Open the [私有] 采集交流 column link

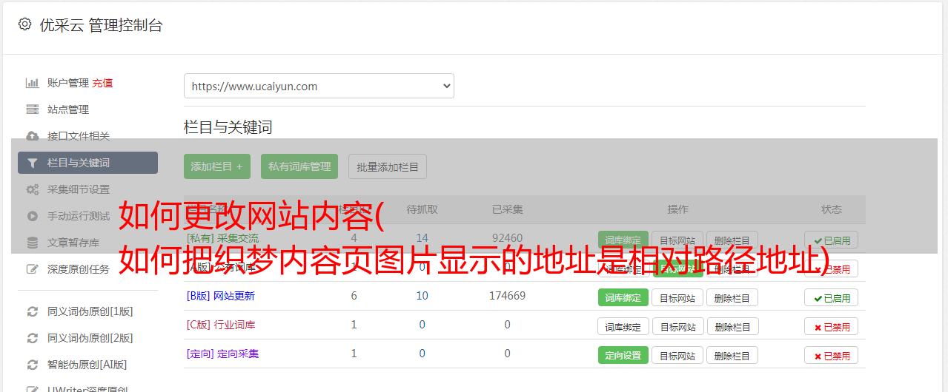222,238
